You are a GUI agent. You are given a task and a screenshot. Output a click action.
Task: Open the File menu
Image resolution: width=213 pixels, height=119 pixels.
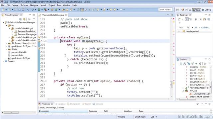pos(3,5)
